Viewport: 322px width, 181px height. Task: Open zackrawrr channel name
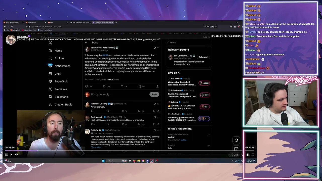[x=22, y=36]
